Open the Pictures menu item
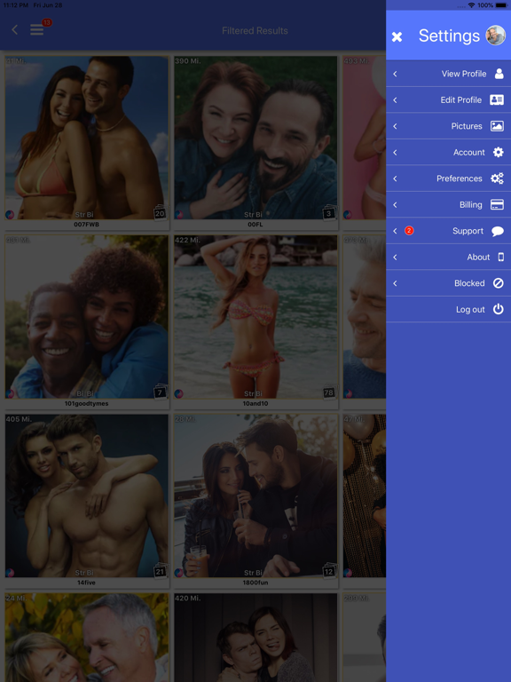This screenshot has width=511, height=682. click(x=448, y=126)
